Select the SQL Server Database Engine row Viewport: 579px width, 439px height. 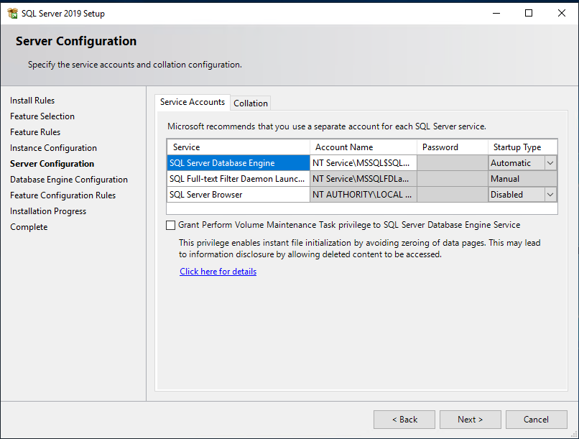click(x=238, y=163)
